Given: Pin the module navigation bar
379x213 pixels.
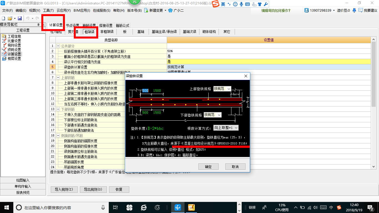Looking at the screenshot, I should click(x=39, y=25).
